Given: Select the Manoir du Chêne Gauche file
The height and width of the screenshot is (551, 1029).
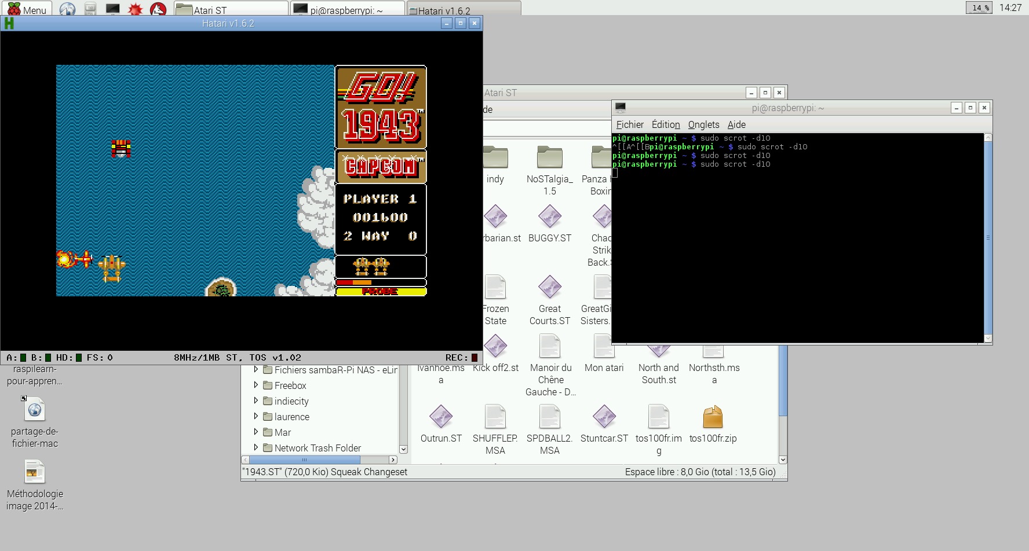Looking at the screenshot, I should [x=550, y=346].
